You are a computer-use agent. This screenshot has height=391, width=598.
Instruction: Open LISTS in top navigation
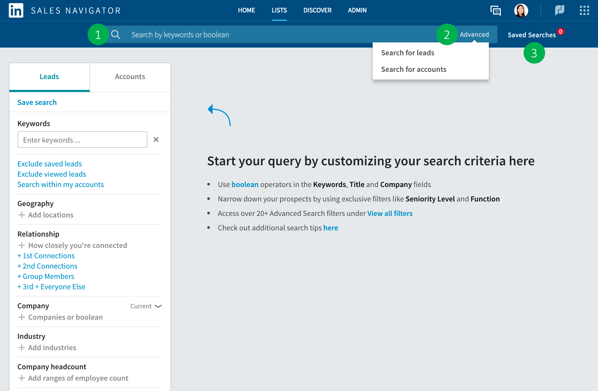click(x=279, y=10)
